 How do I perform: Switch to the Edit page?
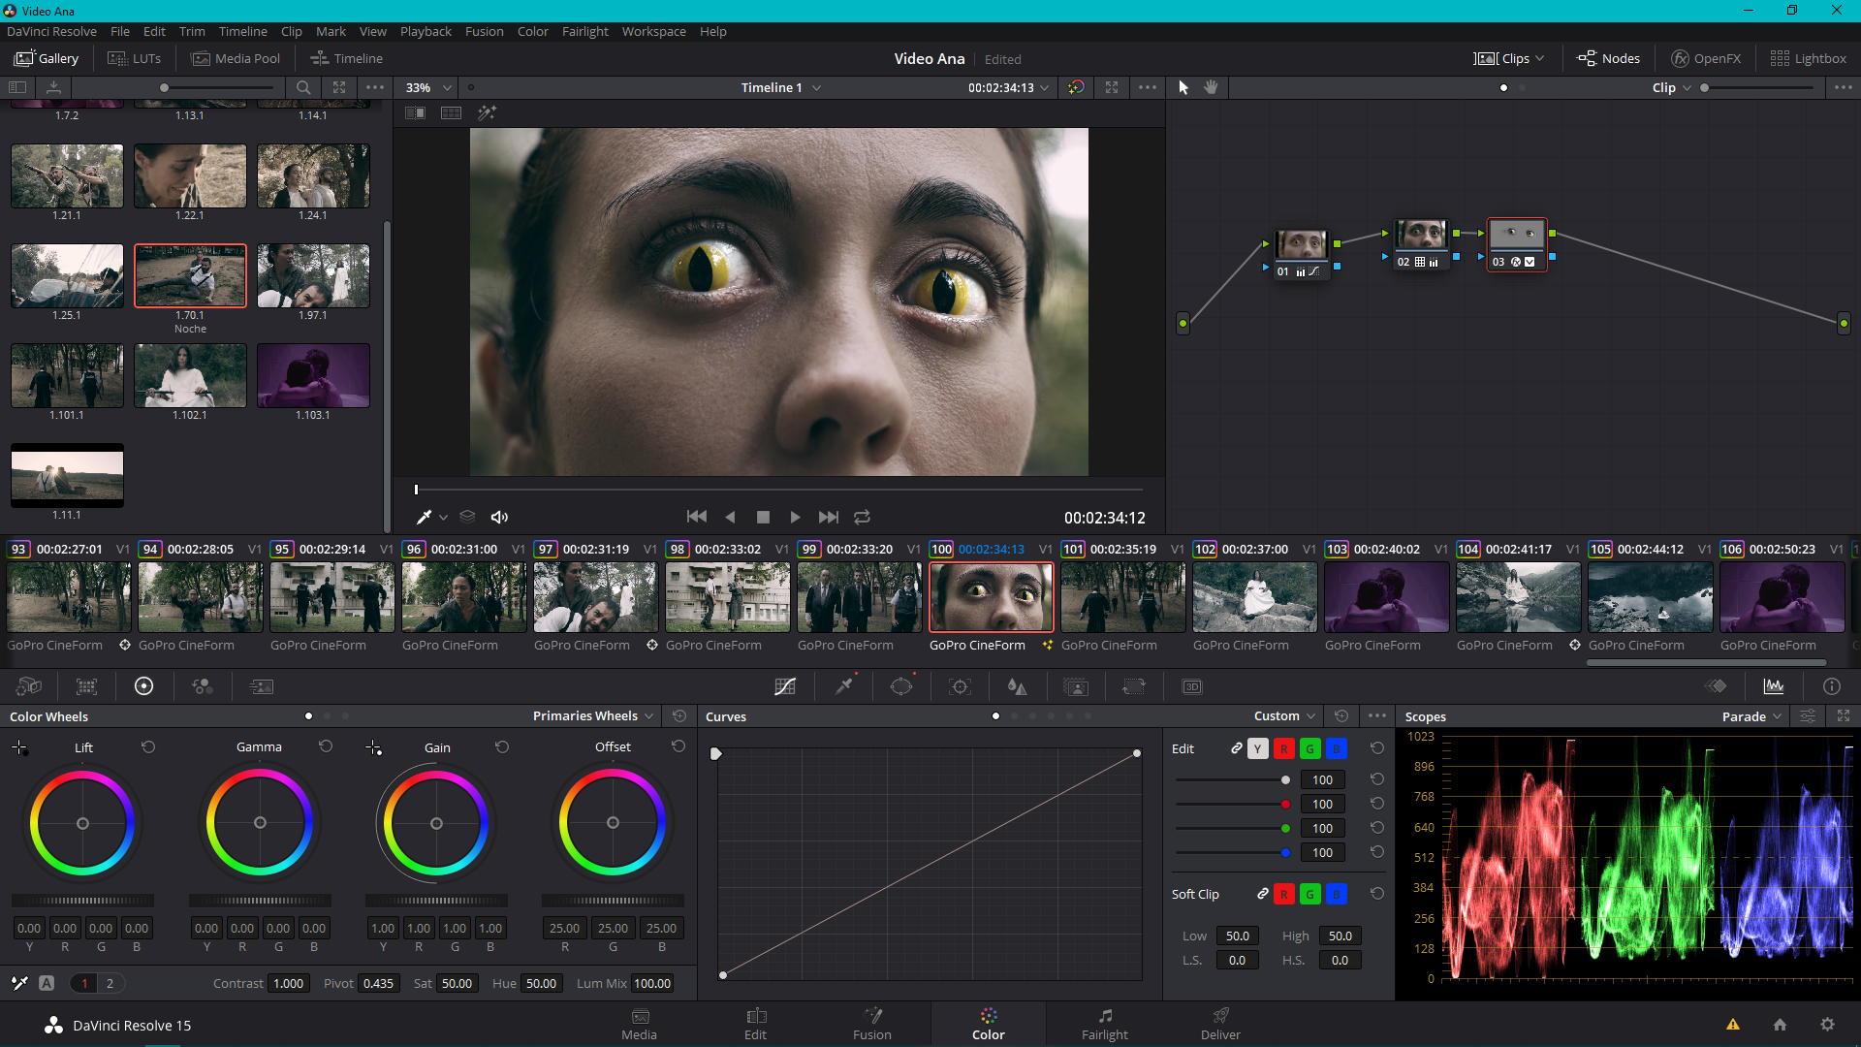click(756, 1024)
